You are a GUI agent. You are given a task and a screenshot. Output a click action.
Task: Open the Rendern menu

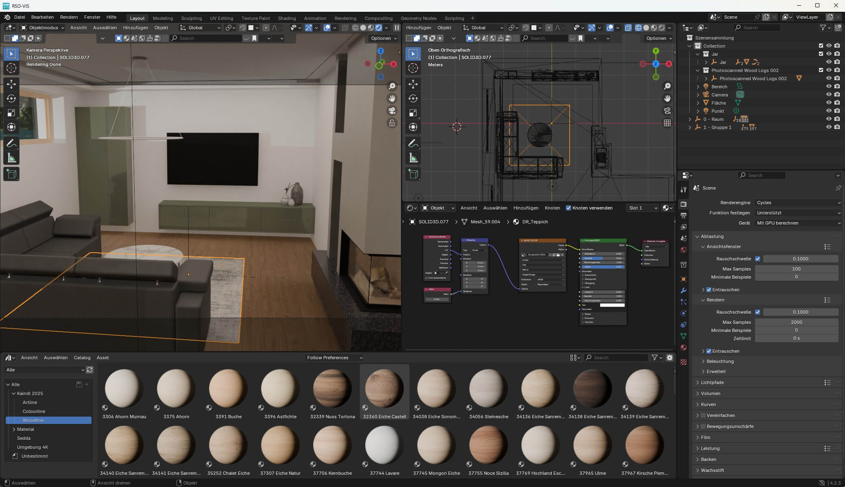[x=69, y=17]
